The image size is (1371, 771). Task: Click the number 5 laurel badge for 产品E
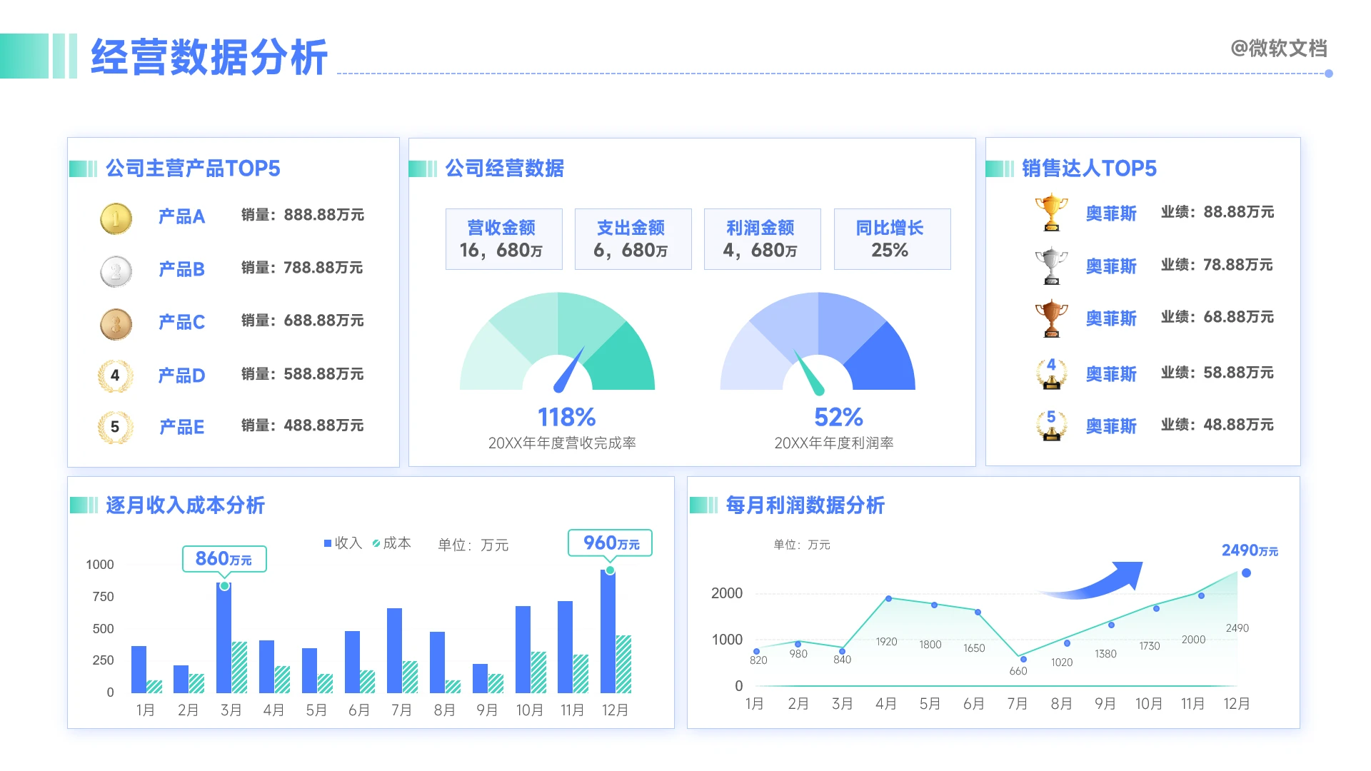[115, 428]
